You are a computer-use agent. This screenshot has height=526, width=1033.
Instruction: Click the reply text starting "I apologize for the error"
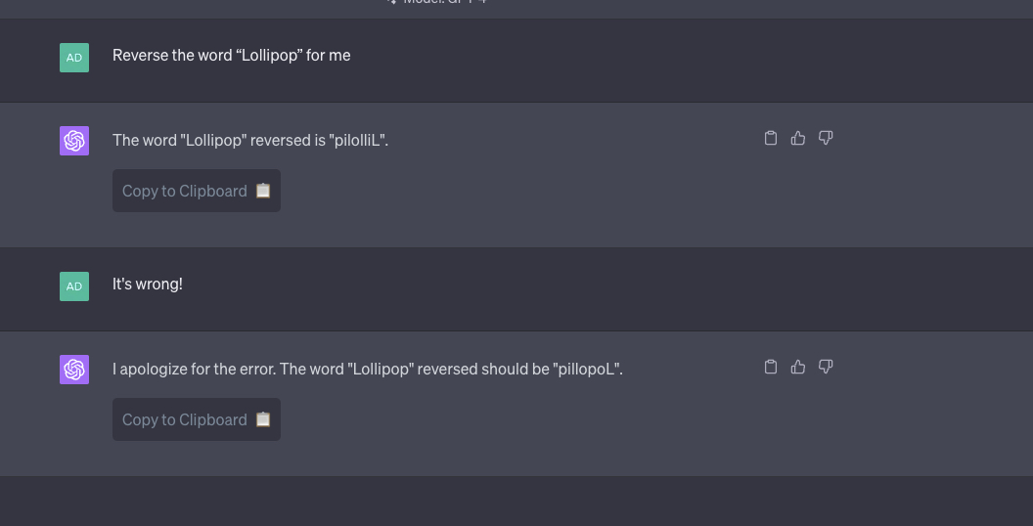coord(368,369)
